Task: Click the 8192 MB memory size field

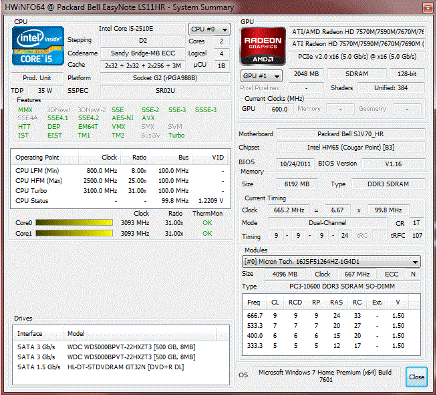Action: click(x=297, y=184)
